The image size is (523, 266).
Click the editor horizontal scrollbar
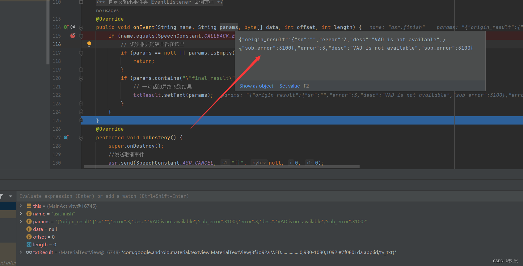[221, 167]
